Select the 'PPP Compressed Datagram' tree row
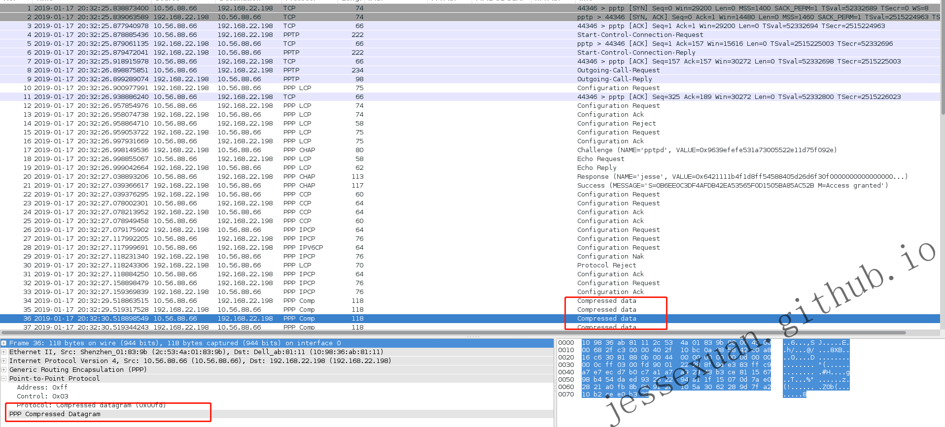The width and height of the screenshot is (945, 427). point(277,414)
